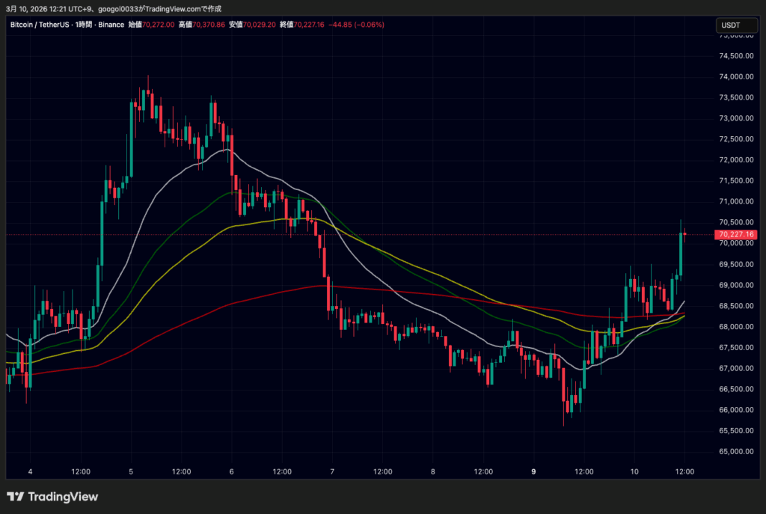Click the 1時間 timeframe label
Image resolution: width=766 pixels, height=514 pixels.
(x=82, y=24)
